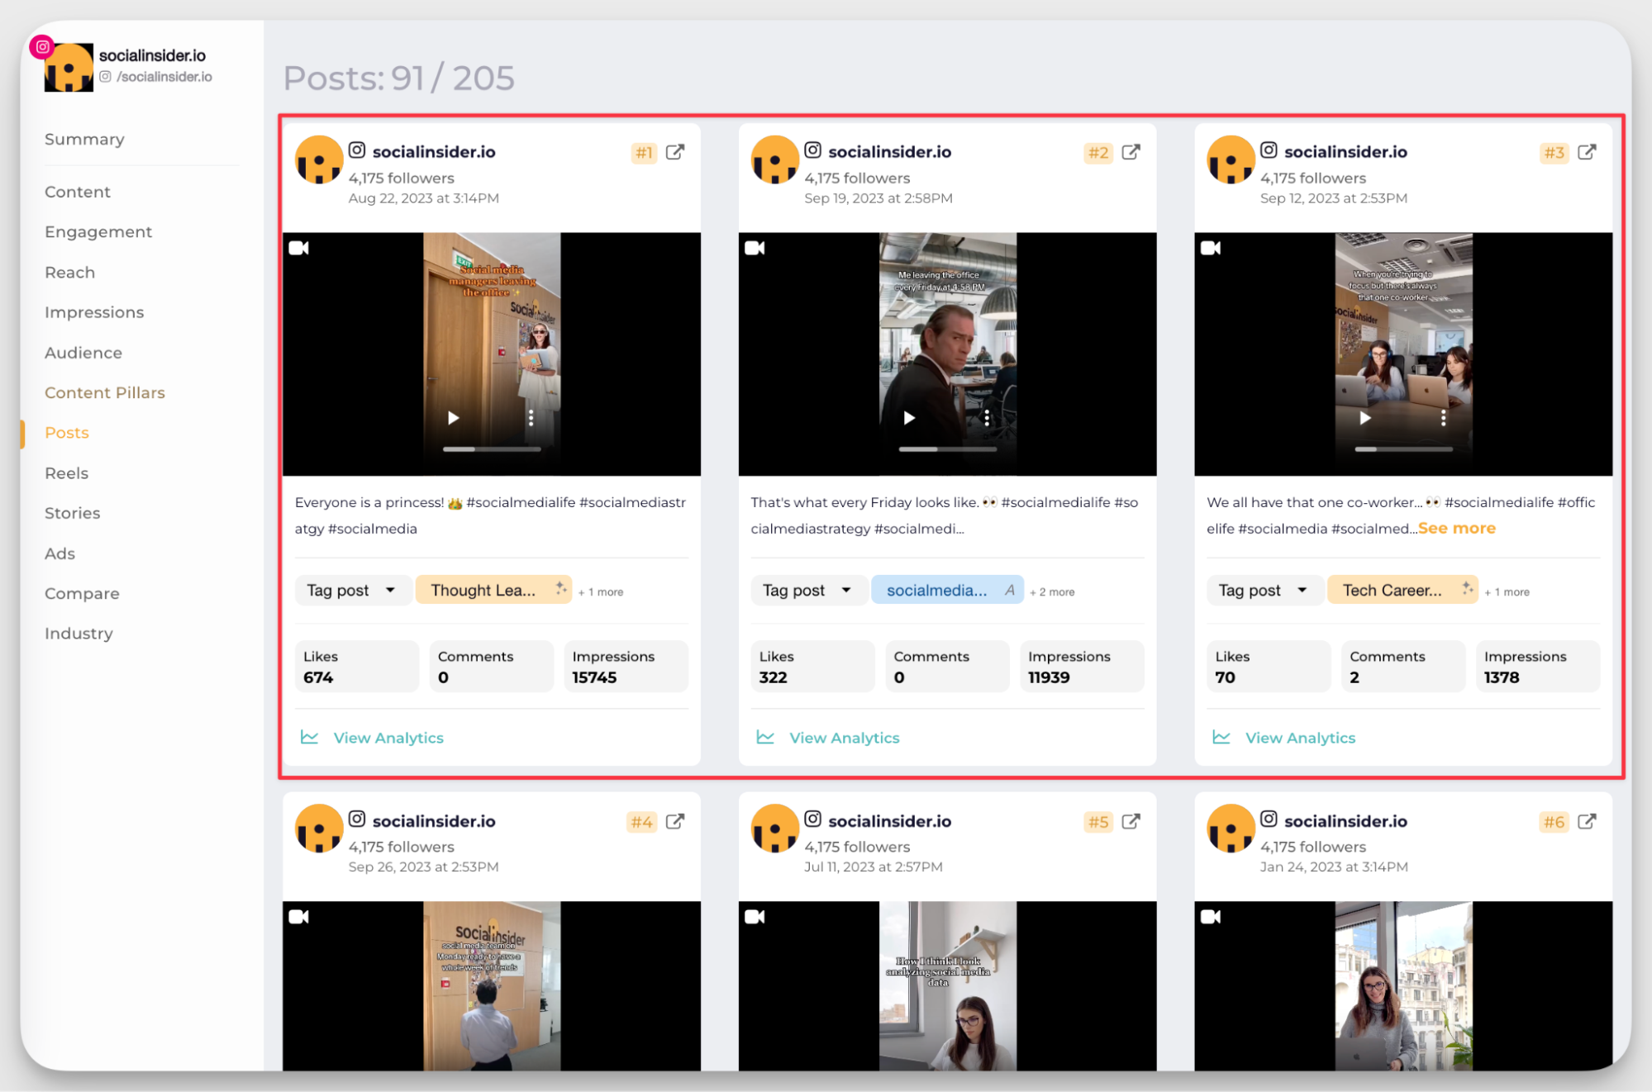Open Tag post dropdown on post #3
Viewport: 1652px width, 1092px height.
point(1264,591)
